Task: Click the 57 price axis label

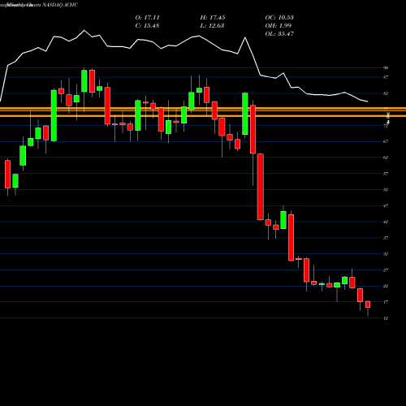Action: [386, 174]
